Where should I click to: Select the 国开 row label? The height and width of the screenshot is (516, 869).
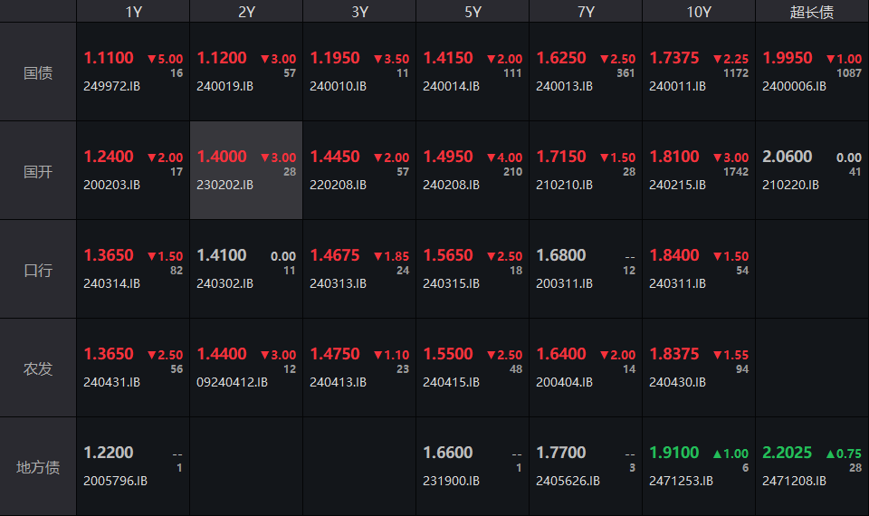(38, 171)
